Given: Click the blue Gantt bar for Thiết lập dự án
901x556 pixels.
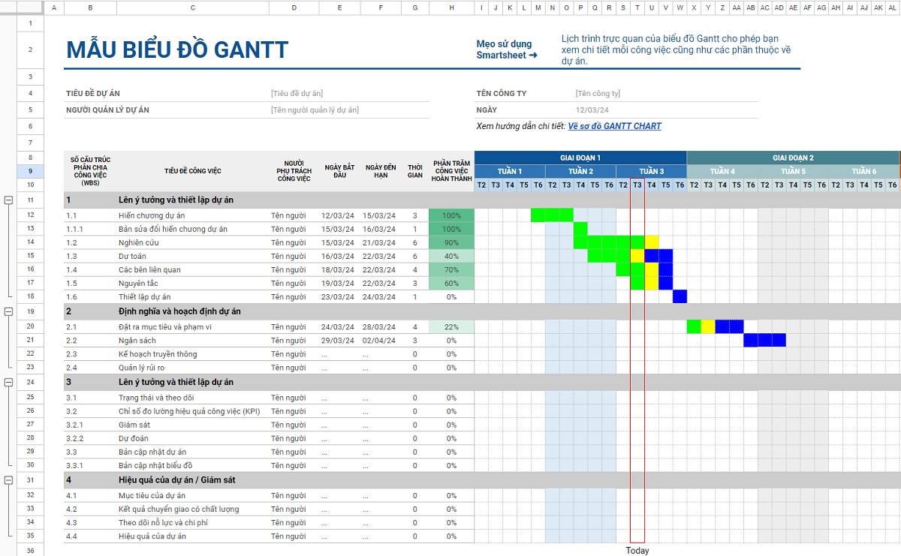Looking at the screenshot, I should (x=680, y=296).
